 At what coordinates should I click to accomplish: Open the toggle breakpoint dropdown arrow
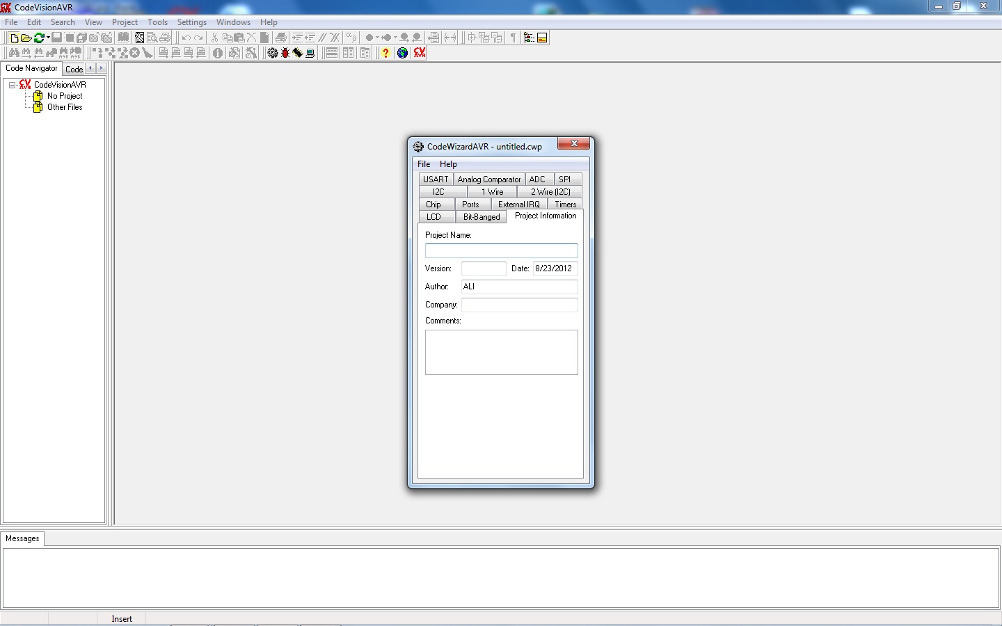(x=377, y=38)
